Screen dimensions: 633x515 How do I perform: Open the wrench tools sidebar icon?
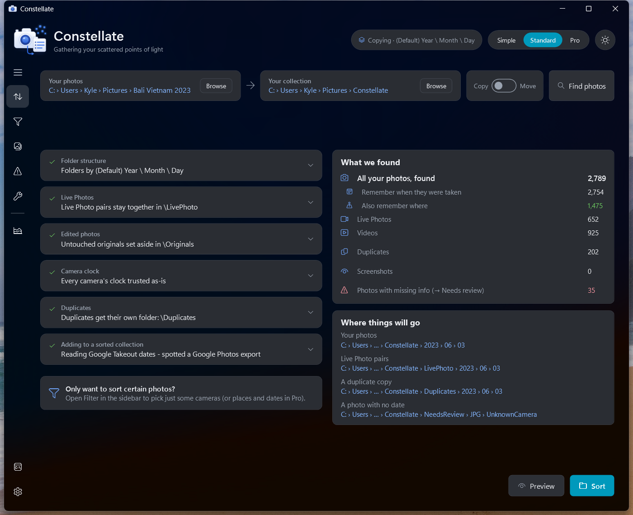[18, 196]
